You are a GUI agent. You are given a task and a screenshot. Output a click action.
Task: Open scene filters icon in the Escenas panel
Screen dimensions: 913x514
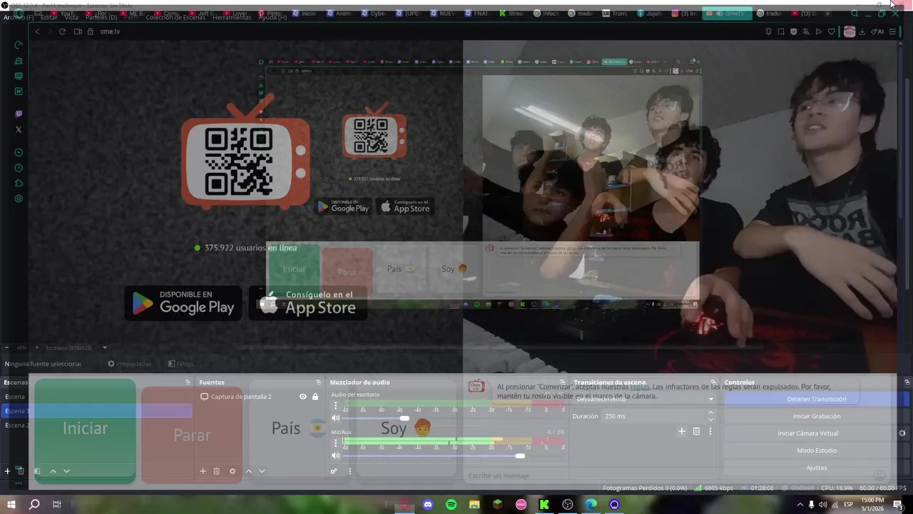37,471
